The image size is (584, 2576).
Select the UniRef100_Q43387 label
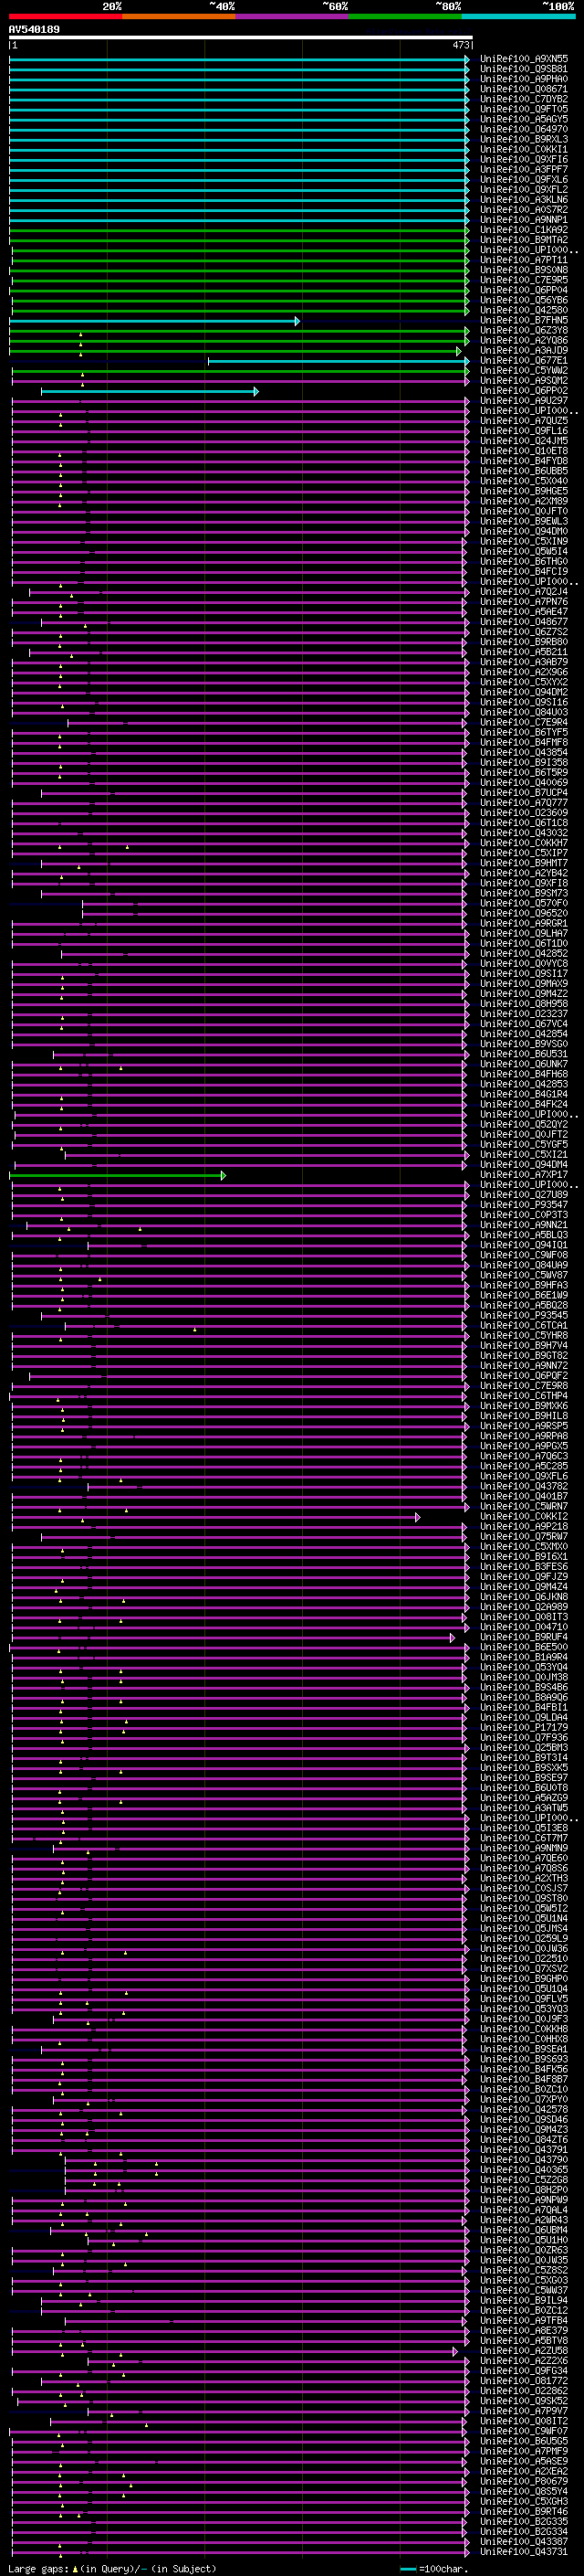(x=524, y=2541)
